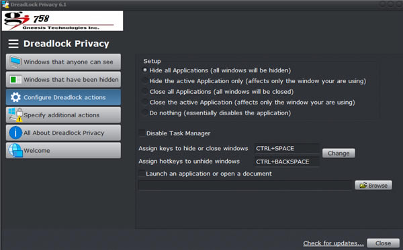This screenshot has height=250, width=403.
Task: Open 'Windows that anyone can see' section
Action: 63,62
